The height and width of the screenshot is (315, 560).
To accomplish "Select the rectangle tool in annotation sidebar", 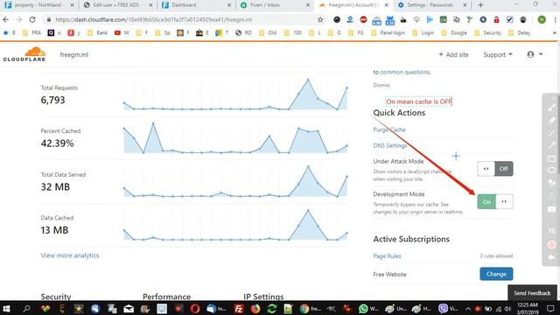I will tap(551, 157).
